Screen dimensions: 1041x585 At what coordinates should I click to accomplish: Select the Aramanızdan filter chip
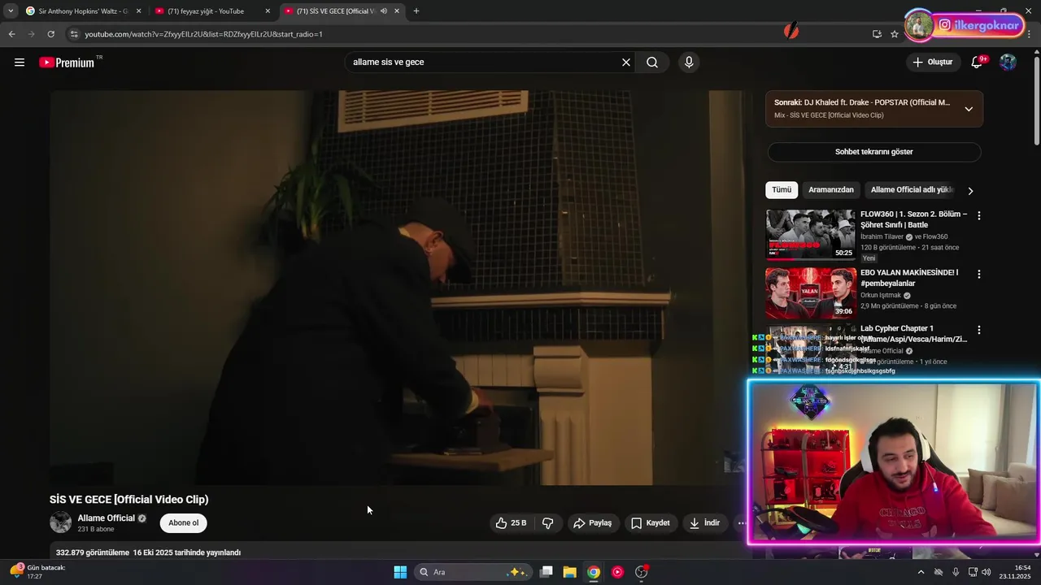[831, 190]
